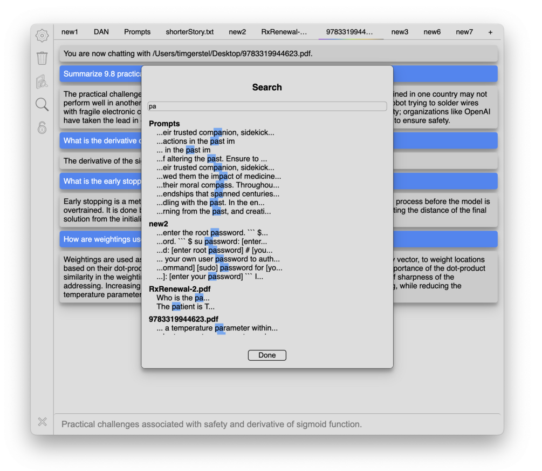Click the document search icon in sidebar

(x=42, y=82)
